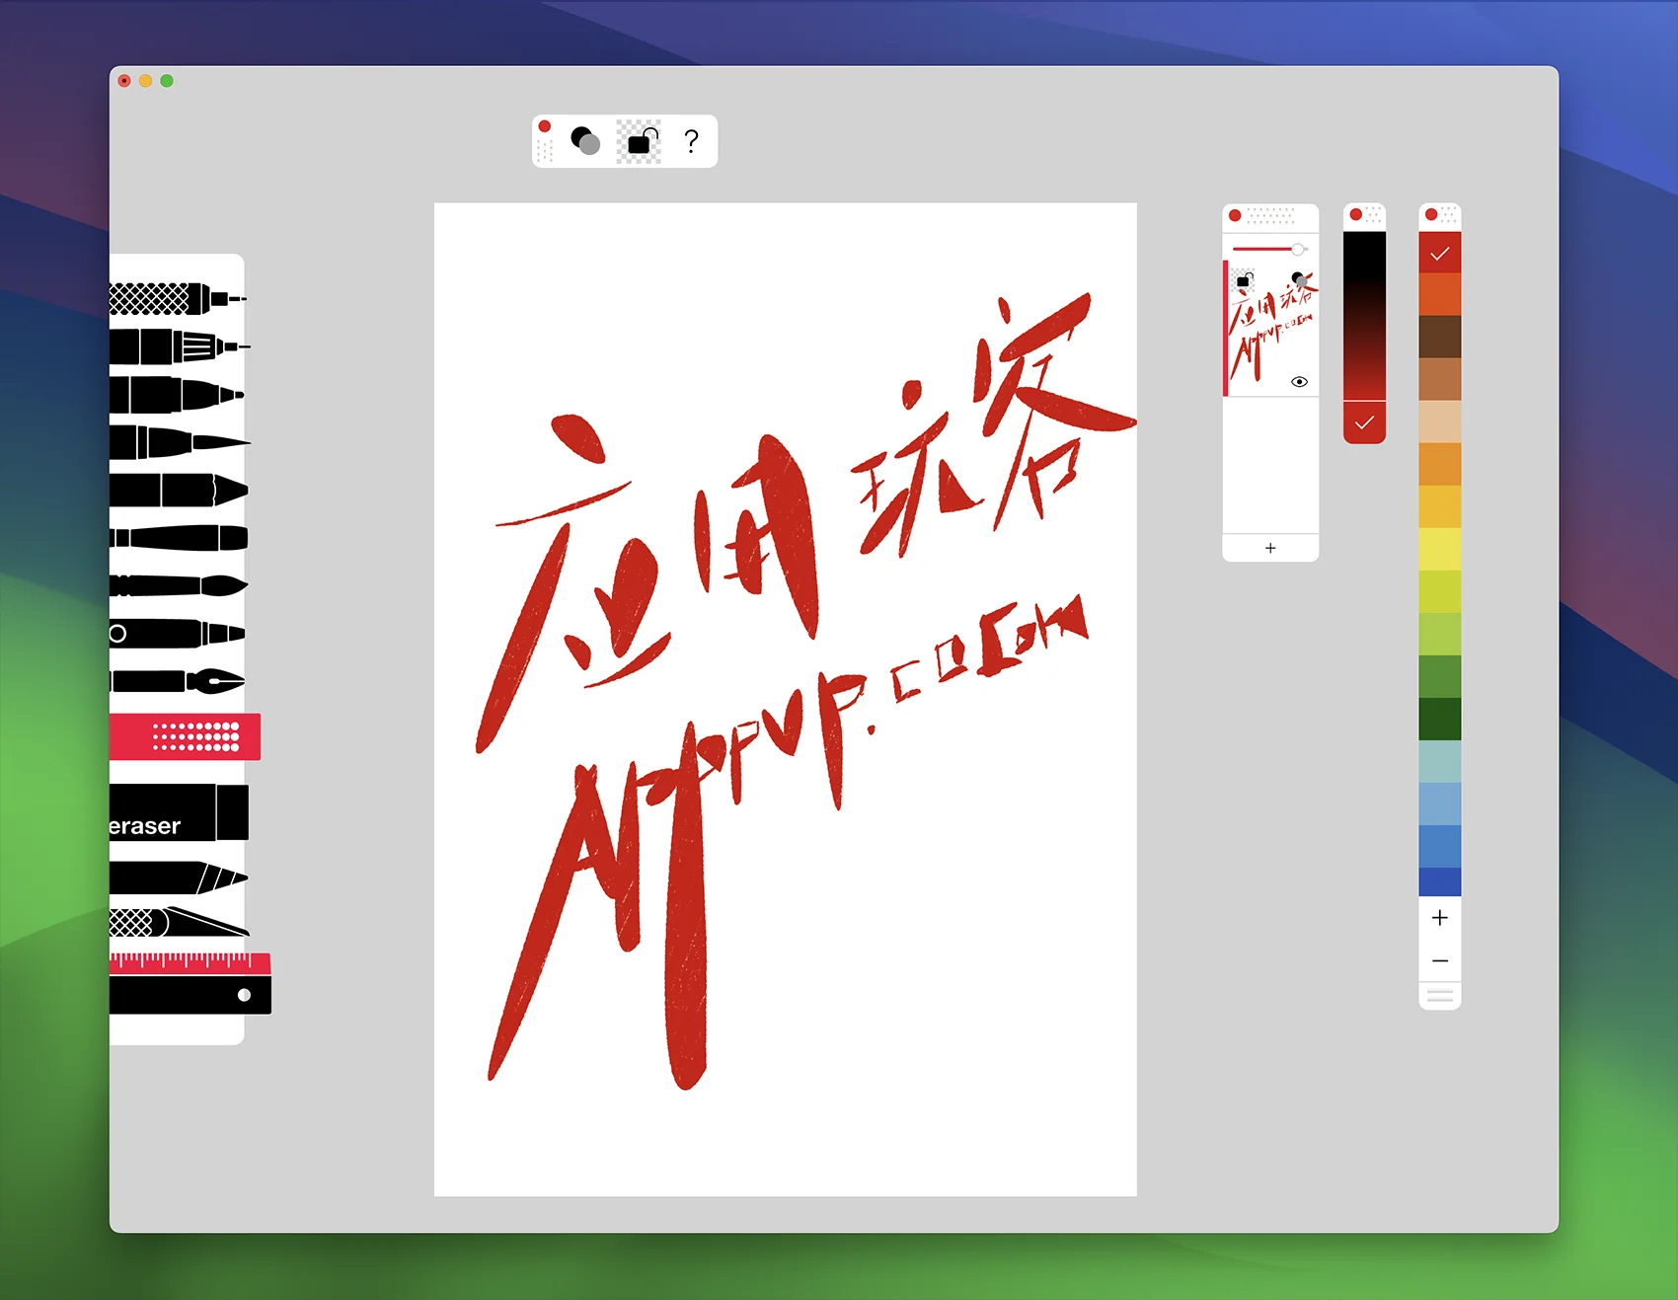Click the dotted grip on layers header
Image resolution: width=1678 pixels, height=1300 pixels.
(x=1270, y=215)
